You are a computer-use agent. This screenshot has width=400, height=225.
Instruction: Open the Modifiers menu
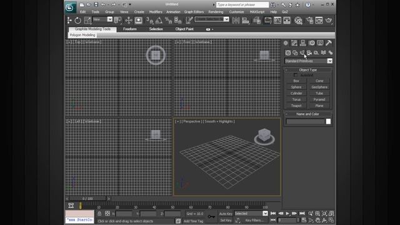tap(156, 12)
